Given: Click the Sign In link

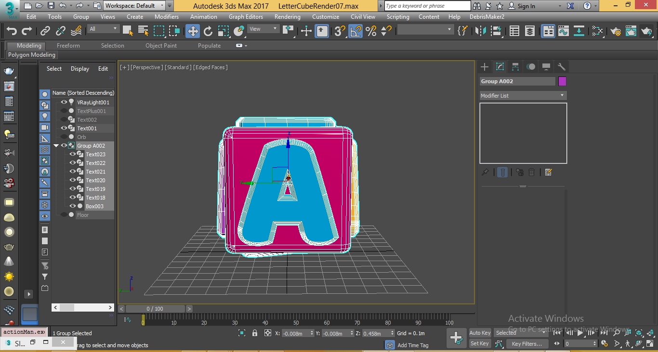Looking at the screenshot, I should point(526,6).
